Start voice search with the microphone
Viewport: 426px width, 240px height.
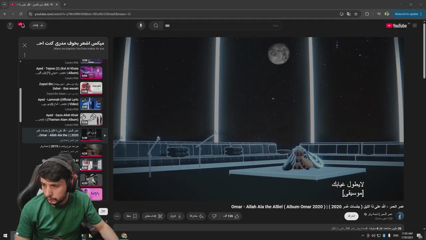tap(141, 26)
